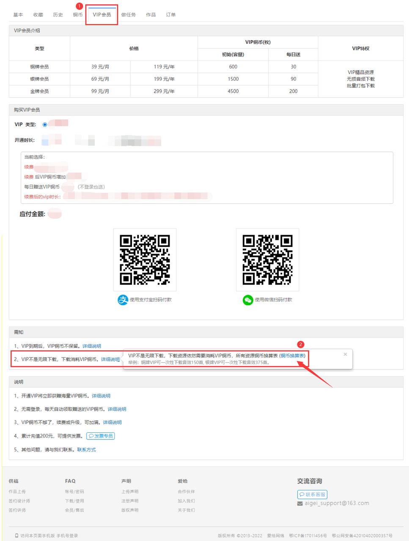Image resolution: width=409 pixels, height=541 pixels.
Task: Click the 发票专员 chat button
Action: (x=101, y=436)
